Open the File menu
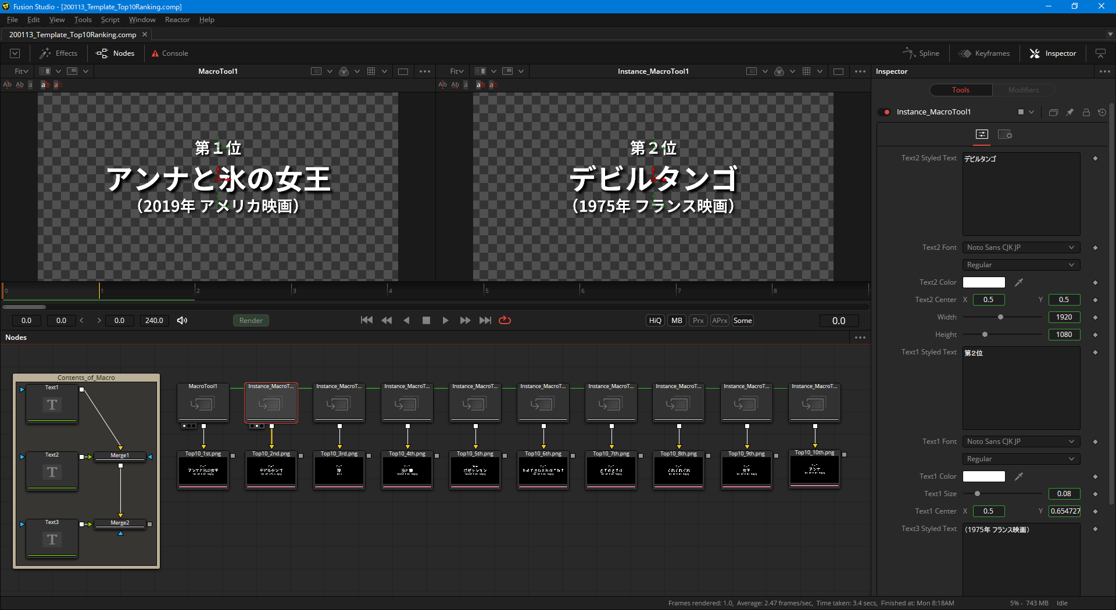 coord(12,20)
